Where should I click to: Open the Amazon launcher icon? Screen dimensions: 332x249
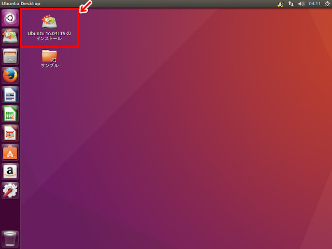click(10, 172)
